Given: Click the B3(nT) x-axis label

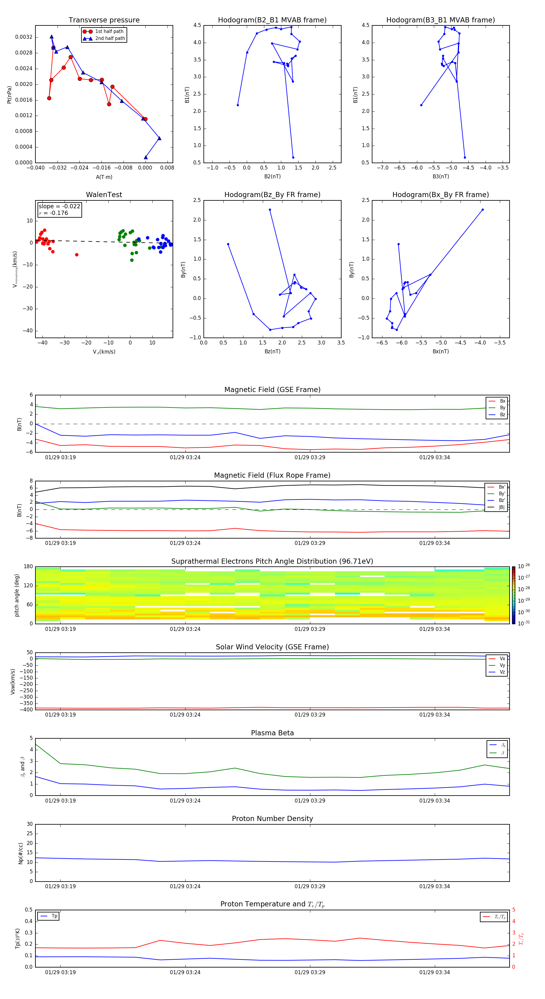Looking at the screenshot, I should point(441,176).
